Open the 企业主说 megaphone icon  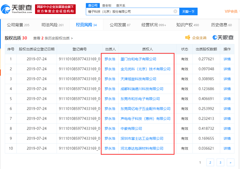188,37
